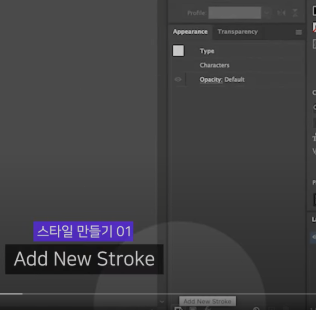Open the Appearance panel options menu

pos(299,32)
